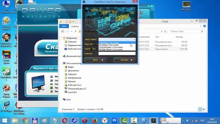Click Explorer up-one-level arrow

(76, 31)
